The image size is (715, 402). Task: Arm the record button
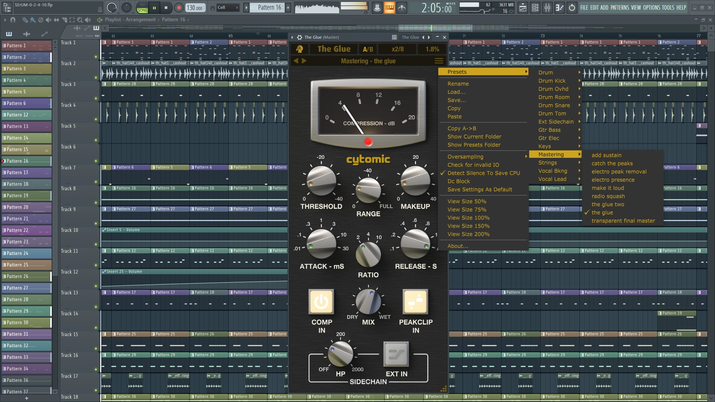[x=179, y=7]
